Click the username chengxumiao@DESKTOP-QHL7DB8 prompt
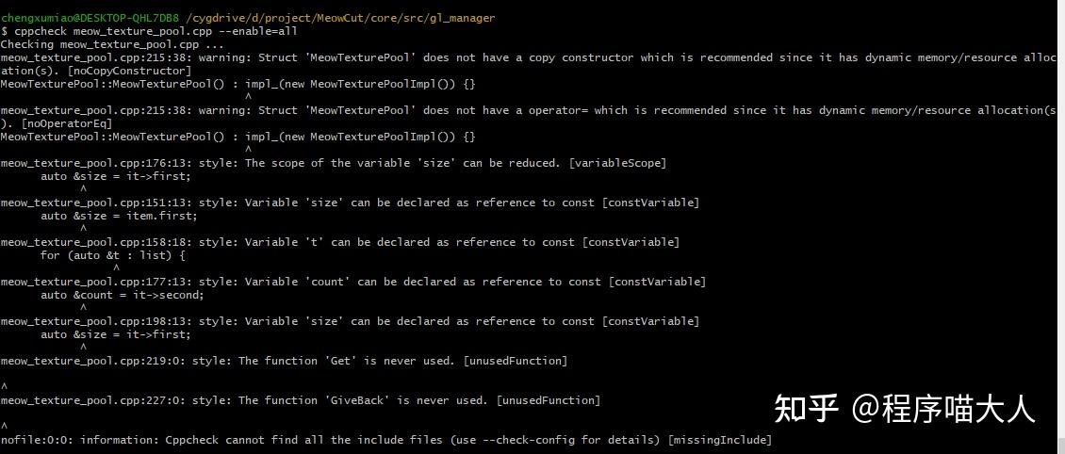 [90, 18]
